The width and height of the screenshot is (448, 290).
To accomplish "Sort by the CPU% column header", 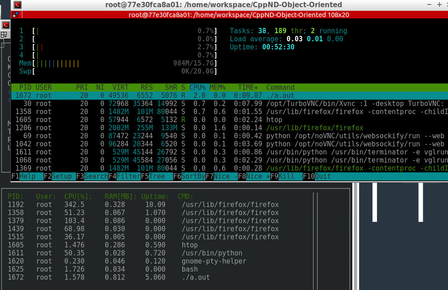I will click(x=197, y=88).
